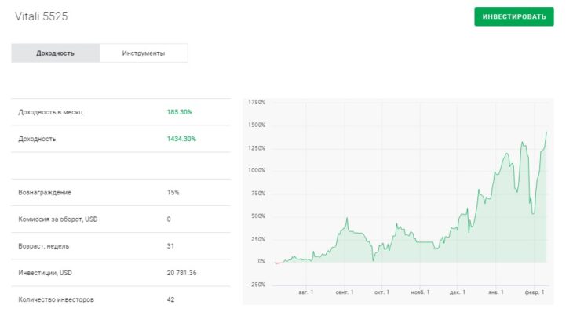Select the Vitali 5525 account title

[42, 16]
